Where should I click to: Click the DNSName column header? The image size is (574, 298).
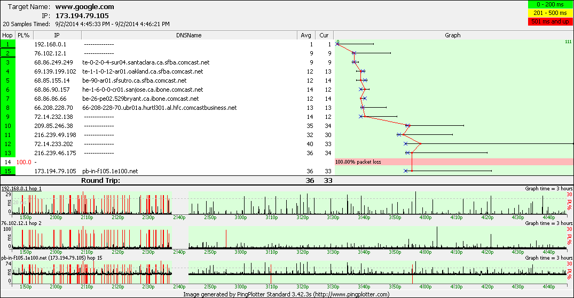189,35
